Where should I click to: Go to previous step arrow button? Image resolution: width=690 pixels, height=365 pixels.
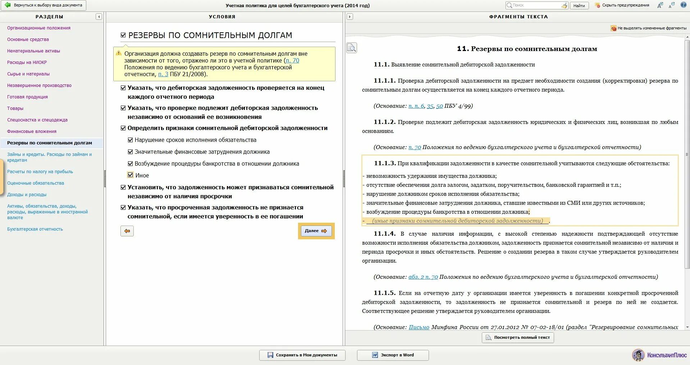pos(127,231)
